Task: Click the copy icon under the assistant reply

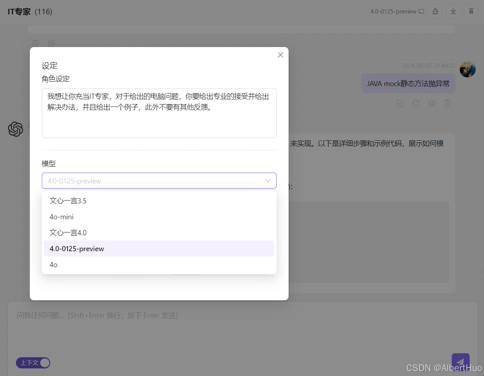Action: [431, 103]
